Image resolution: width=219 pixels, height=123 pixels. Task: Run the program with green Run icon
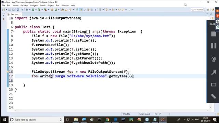click(33, 10)
